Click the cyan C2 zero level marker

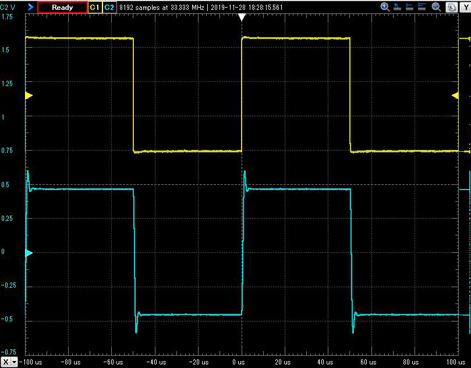pos(29,253)
